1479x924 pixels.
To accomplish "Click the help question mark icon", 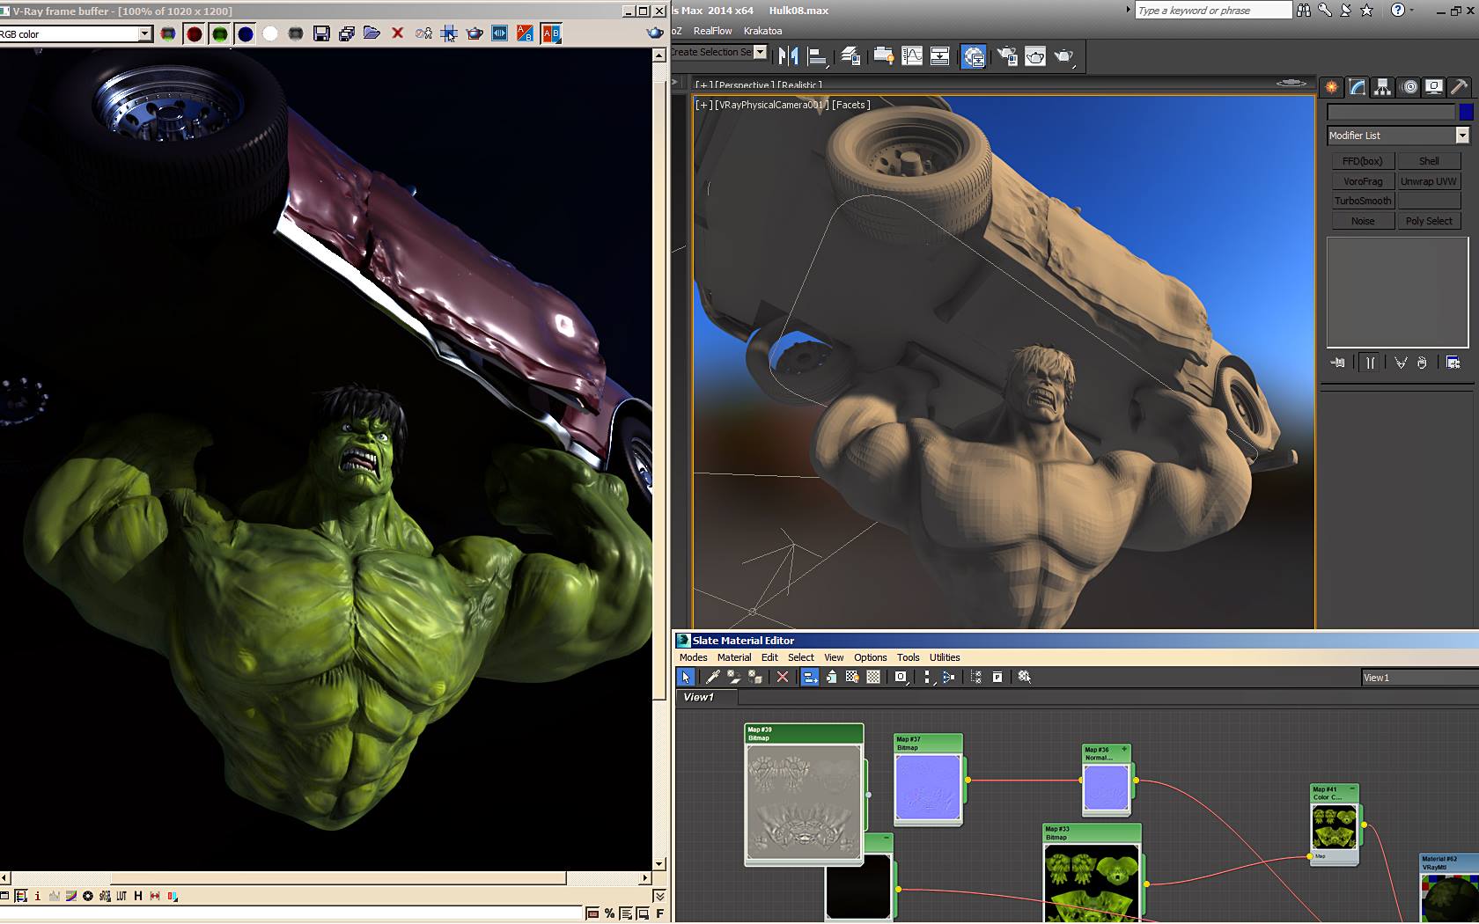I will pyautogui.click(x=1397, y=11).
